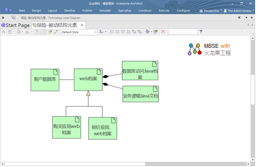Select the web档案 artifact element
Viewport: 260px width, 167px height.
coord(88,80)
